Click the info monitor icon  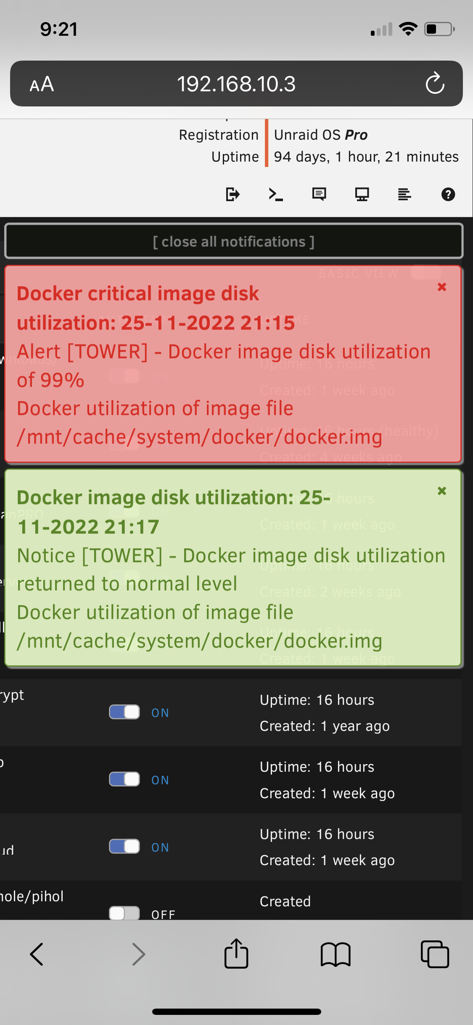click(362, 194)
